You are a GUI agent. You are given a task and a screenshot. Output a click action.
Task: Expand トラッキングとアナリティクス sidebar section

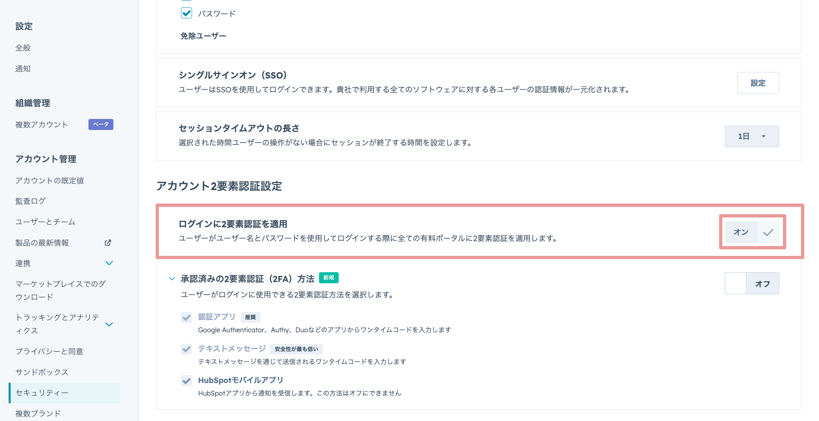point(109,324)
